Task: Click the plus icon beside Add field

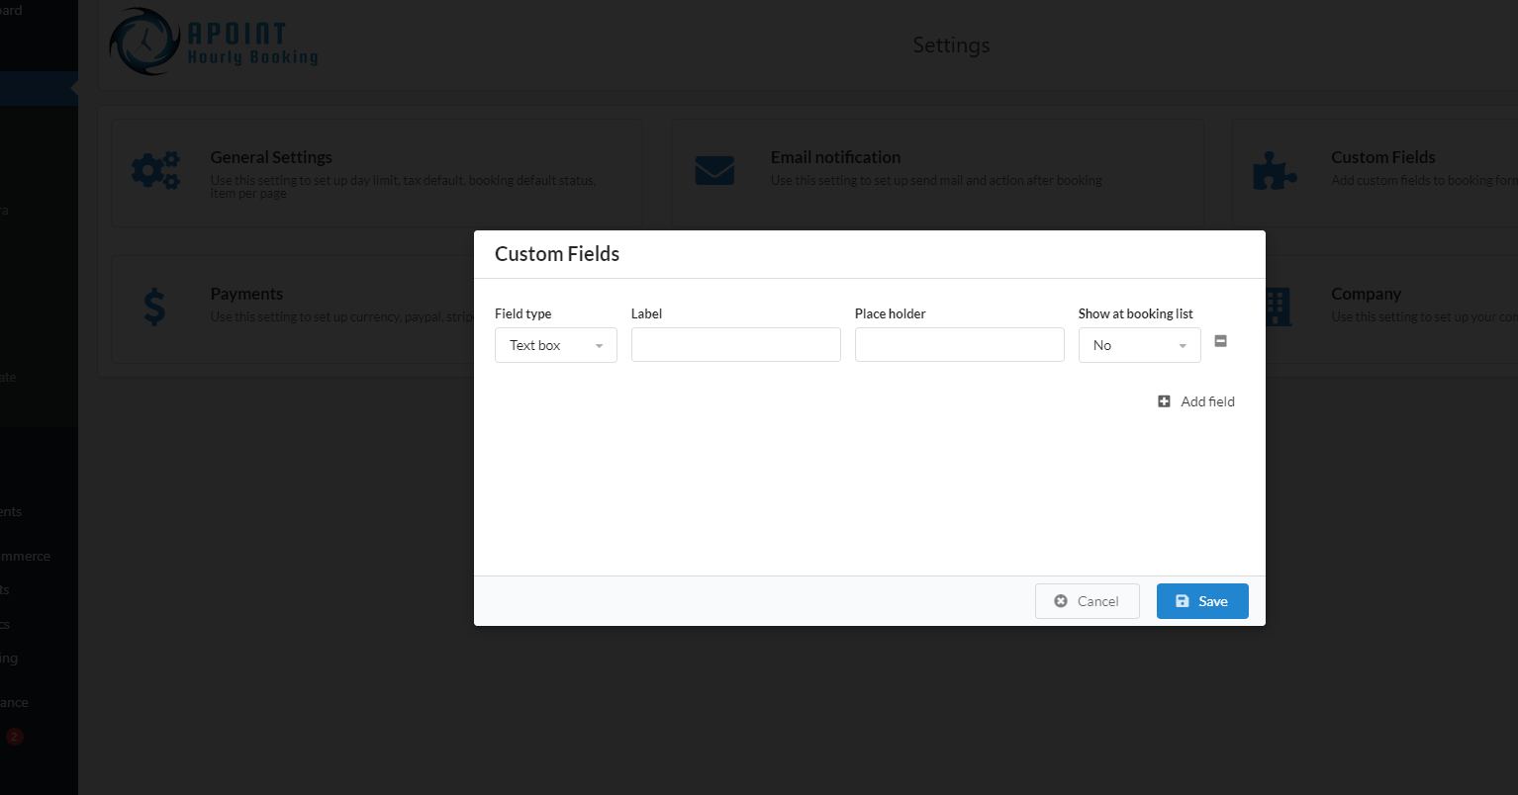Action: point(1164,401)
